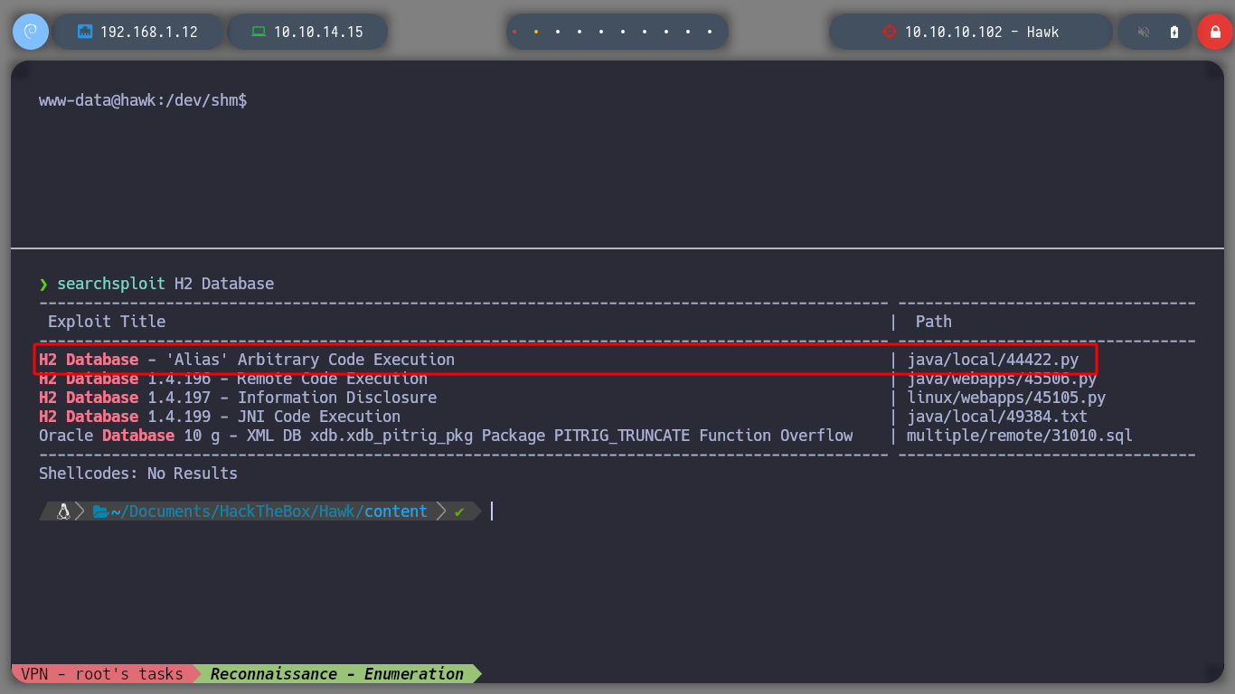Switch to the VPN - root's tasks tab
This screenshot has height=694, width=1235.
point(102,674)
